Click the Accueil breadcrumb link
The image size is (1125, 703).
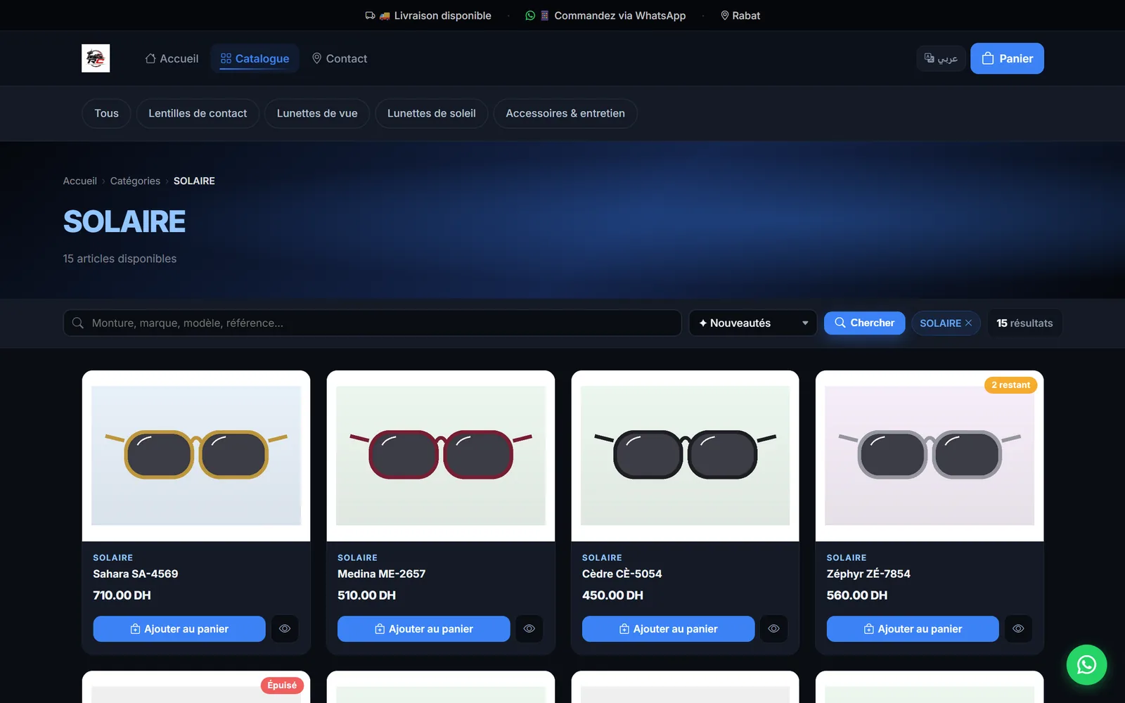(80, 181)
